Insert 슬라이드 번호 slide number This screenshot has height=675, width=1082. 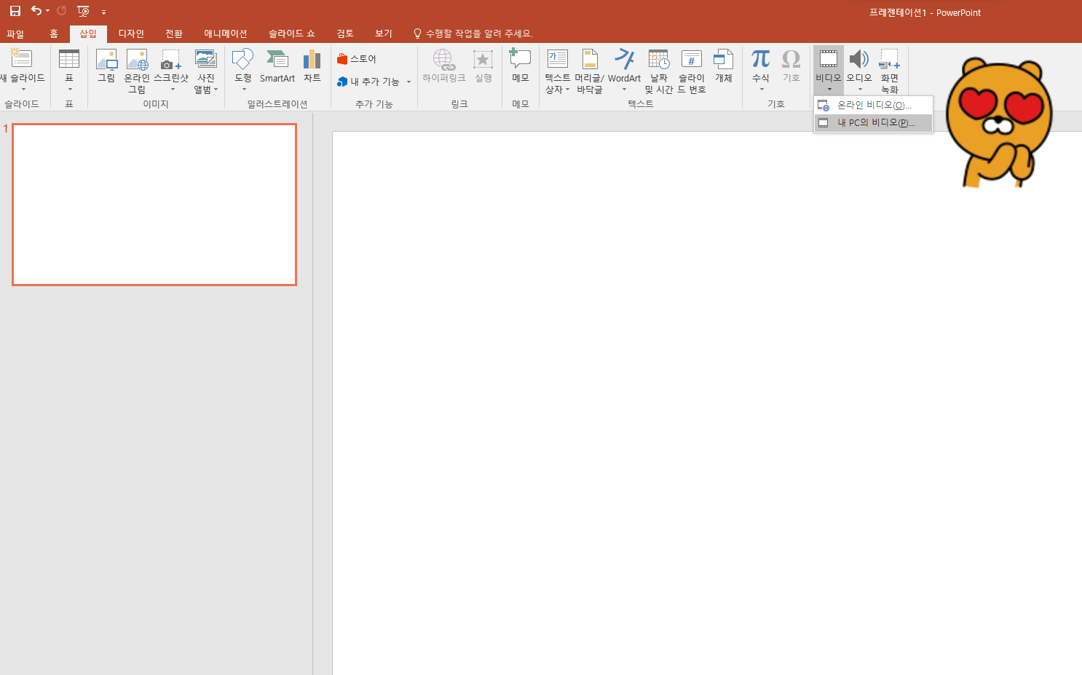(692, 71)
